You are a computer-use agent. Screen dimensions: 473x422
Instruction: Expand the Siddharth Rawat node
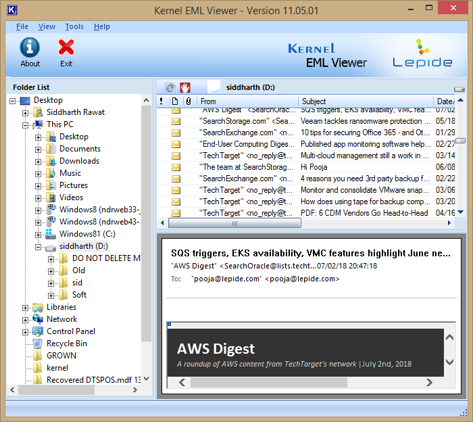tap(26, 113)
